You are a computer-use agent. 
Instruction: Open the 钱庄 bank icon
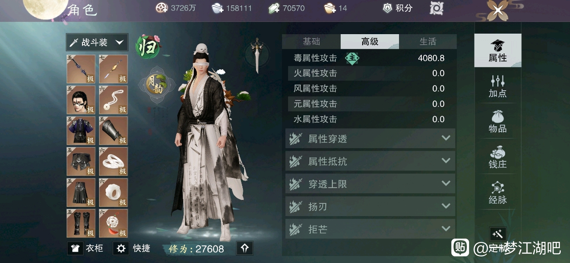tap(498, 157)
